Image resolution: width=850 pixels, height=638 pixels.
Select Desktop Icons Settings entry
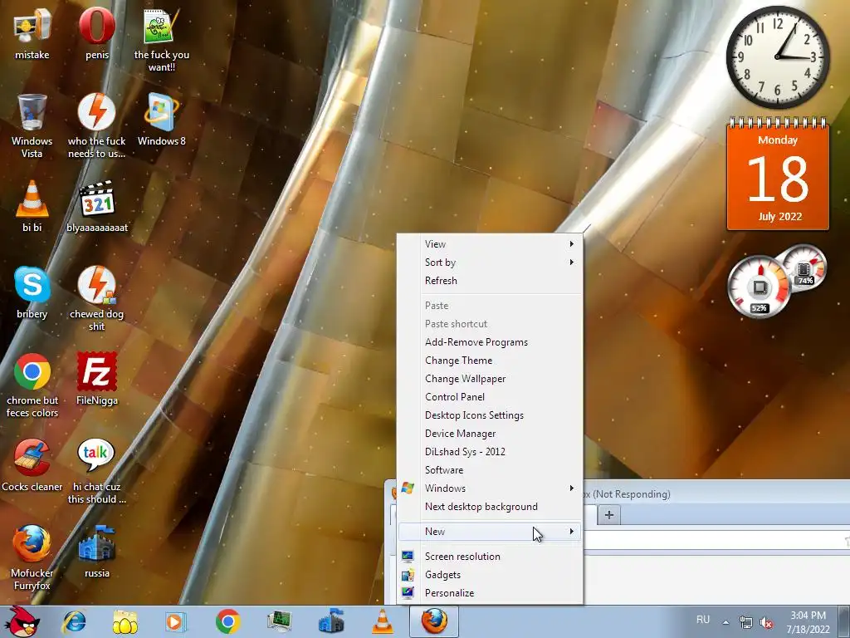490,415
